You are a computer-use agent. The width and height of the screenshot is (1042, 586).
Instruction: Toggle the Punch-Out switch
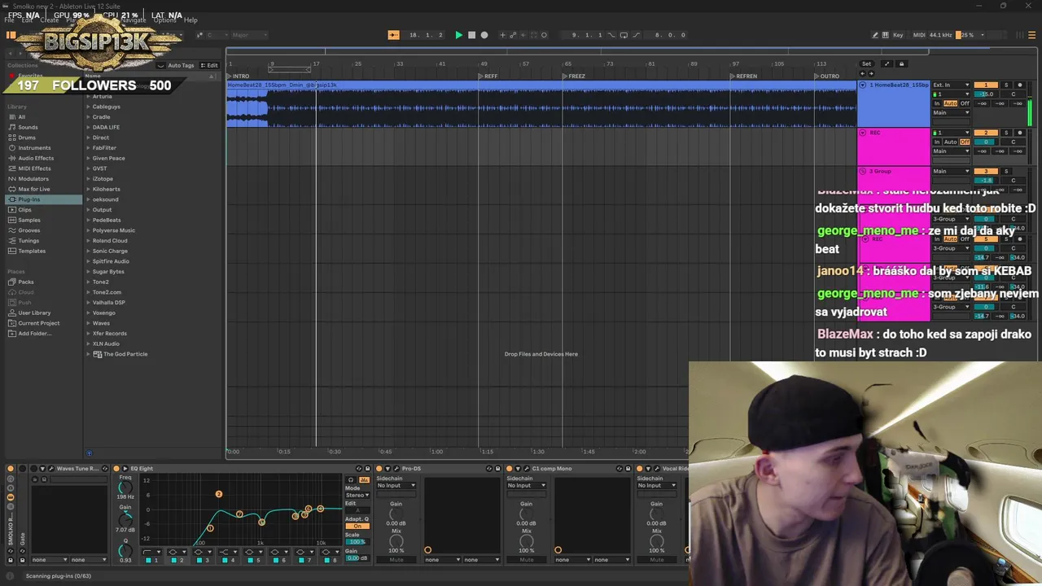tap(637, 35)
